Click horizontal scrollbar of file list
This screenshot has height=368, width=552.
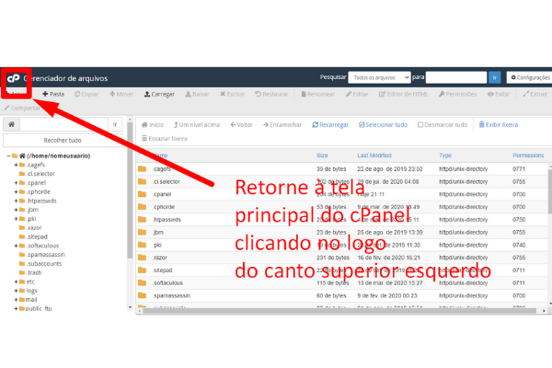pyautogui.click(x=339, y=311)
